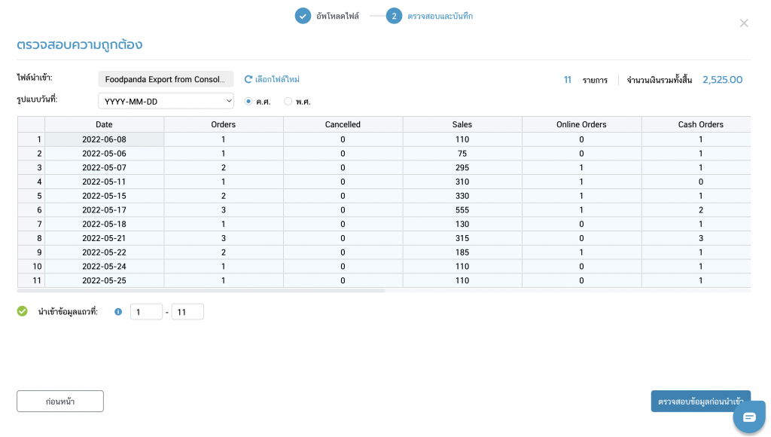The width and height of the screenshot is (771, 437).
Task: Close the import dialog with X
Action: (x=744, y=23)
